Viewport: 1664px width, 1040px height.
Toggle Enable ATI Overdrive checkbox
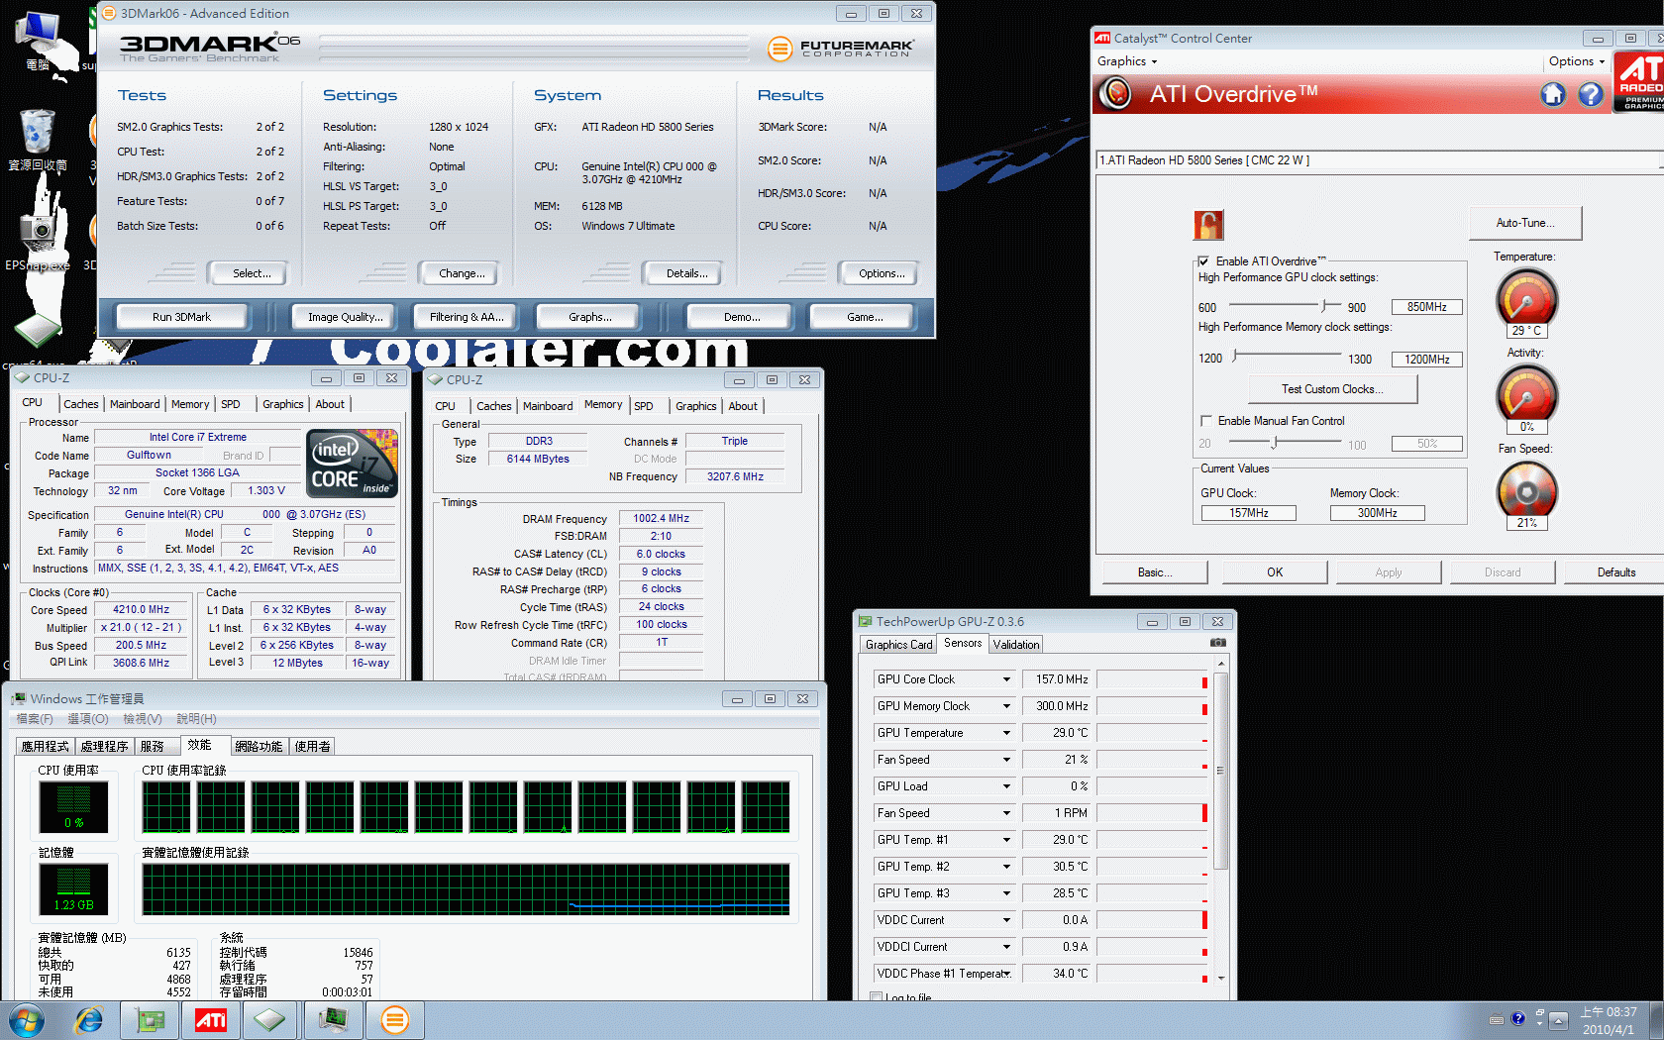1204,261
